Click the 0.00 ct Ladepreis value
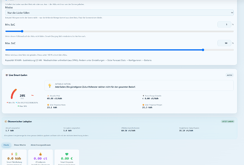The height and width of the screenshot is (165, 244). tap(40, 159)
